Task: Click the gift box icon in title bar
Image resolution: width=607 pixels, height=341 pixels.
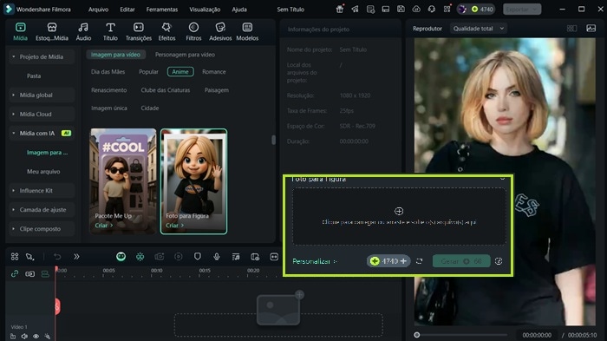Action: [x=340, y=9]
